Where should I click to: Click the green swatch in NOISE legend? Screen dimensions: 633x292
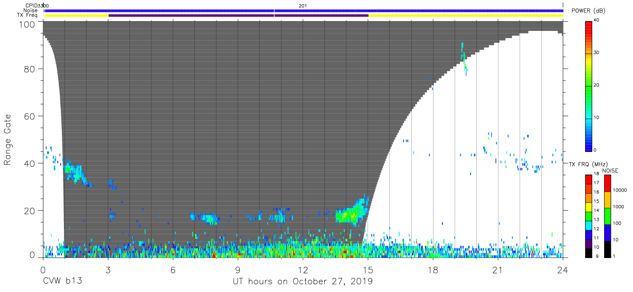[x=607, y=216]
